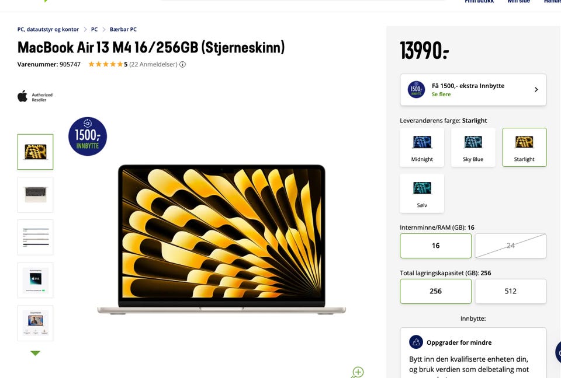Click the Oppgrader for mindre recycle icon
This screenshot has height=378, width=561.
coord(416,342)
